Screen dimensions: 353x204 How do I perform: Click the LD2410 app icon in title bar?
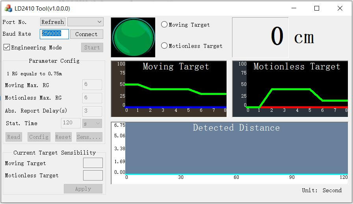[8, 8]
